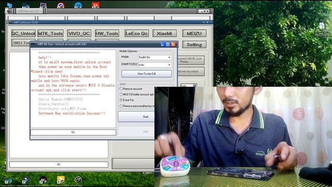The height and width of the screenshot is (187, 332).
Task: Switch to the MEIZU tab
Action: (x=194, y=33)
